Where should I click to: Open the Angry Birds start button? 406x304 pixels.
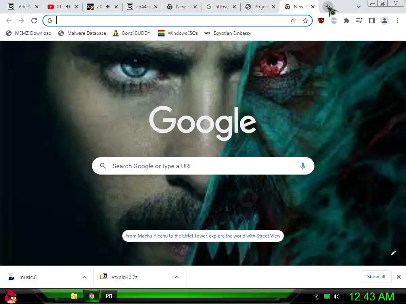click(11, 296)
